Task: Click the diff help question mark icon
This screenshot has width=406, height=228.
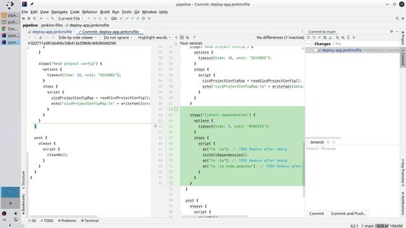Action: [x=194, y=37]
